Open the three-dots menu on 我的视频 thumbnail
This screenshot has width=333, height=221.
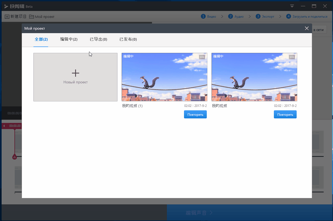pos(292,57)
